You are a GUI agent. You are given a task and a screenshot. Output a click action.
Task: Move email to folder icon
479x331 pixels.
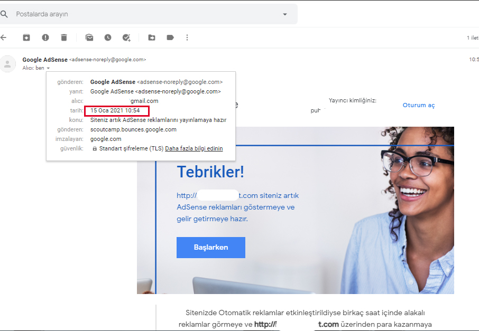[152, 37]
